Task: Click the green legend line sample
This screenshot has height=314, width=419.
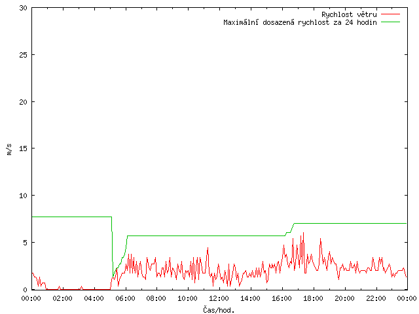Action: pos(390,22)
